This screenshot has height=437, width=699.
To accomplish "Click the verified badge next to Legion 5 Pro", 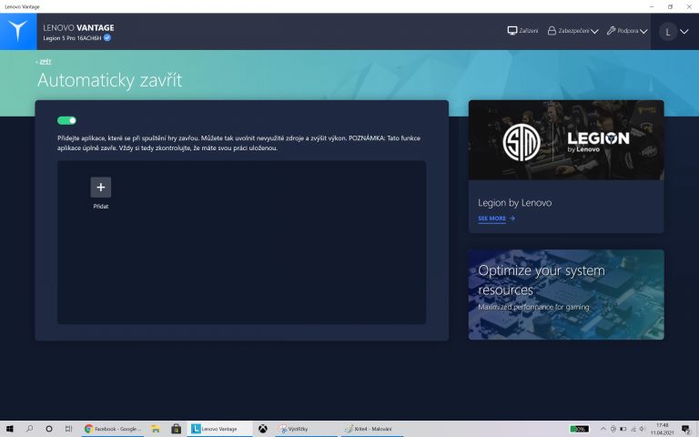I will [107, 38].
